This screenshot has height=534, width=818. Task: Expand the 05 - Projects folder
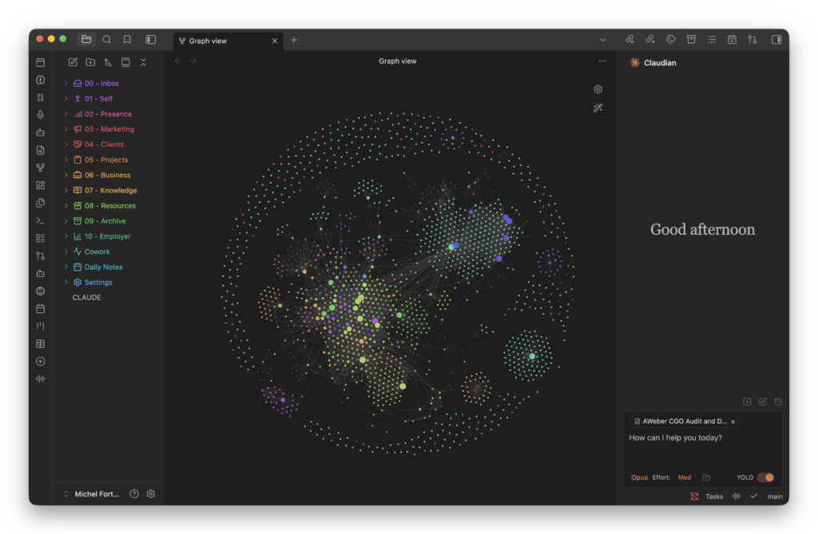[x=66, y=160]
